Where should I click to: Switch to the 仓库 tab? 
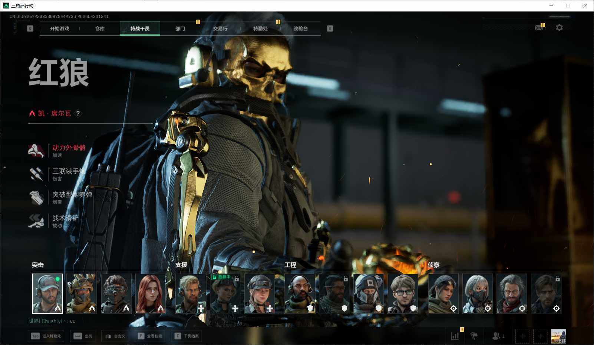coord(100,29)
